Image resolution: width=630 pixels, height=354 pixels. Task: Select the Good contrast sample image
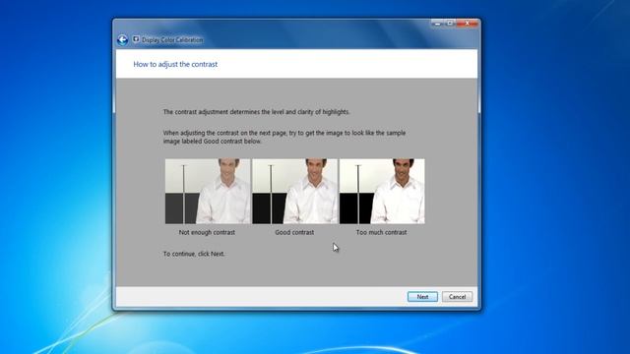[294, 191]
